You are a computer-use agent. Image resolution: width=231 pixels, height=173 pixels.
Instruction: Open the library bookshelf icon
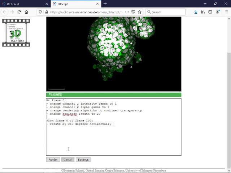[x=203, y=12]
